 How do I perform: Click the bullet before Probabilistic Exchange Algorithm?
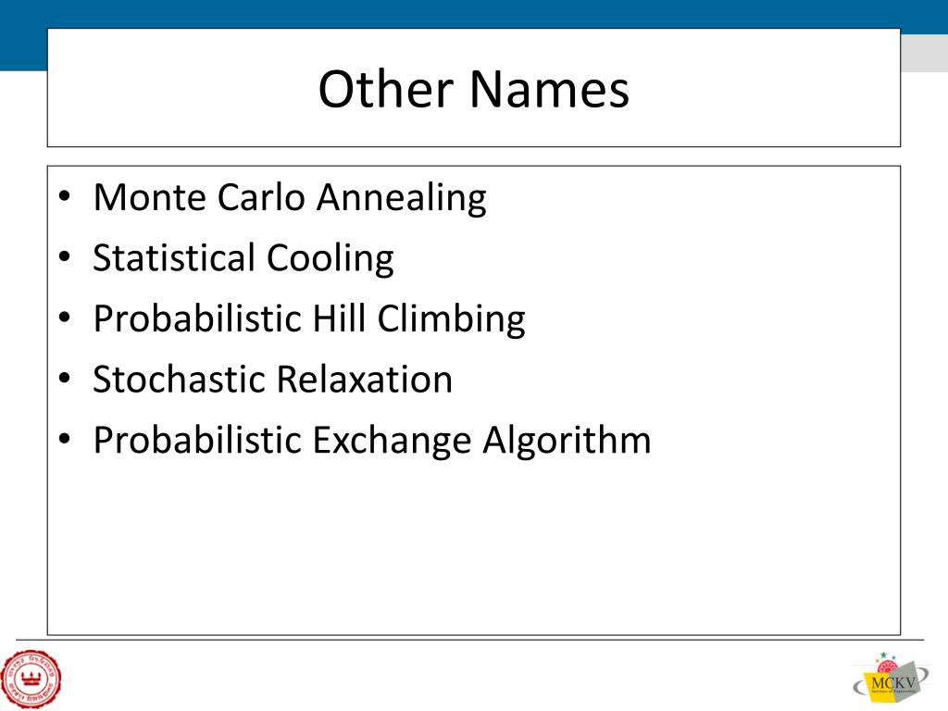click(x=65, y=439)
